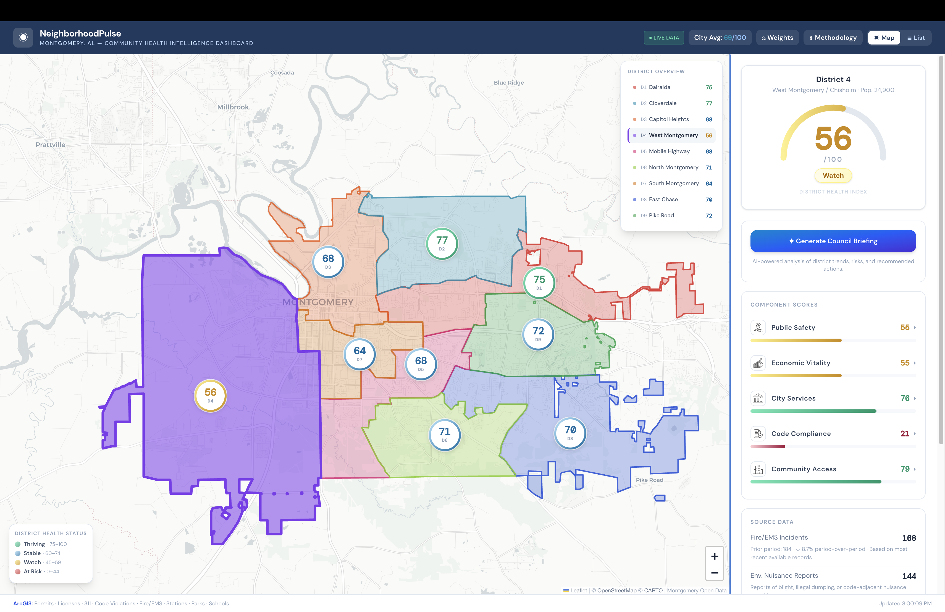Click the NeighborhoodPulse logo icon
Viewport: 945px width, 612px height.
pyautogui.click(x=23, y=37)
